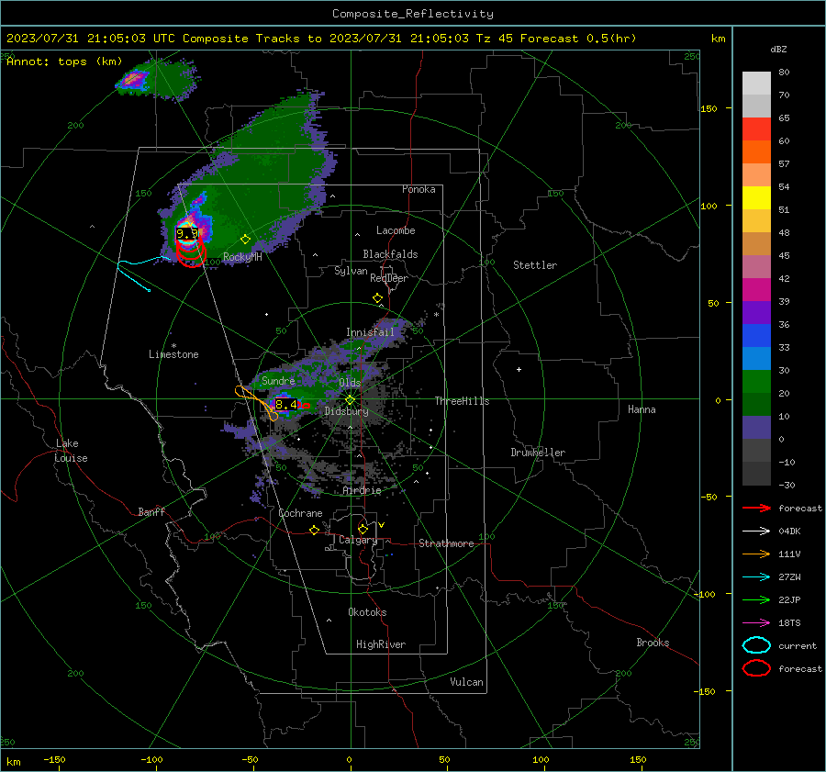Image resolution: width=826 pixels, height=772 pixels.
Task: Click the RockyMH label
Action: 242,257
